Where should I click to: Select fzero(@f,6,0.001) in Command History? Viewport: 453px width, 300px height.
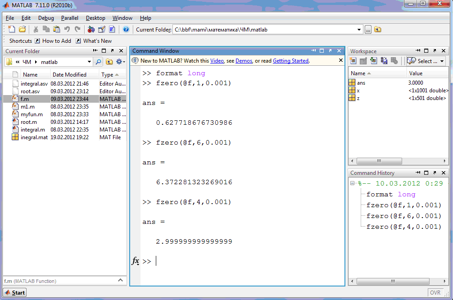pos(403,216)
